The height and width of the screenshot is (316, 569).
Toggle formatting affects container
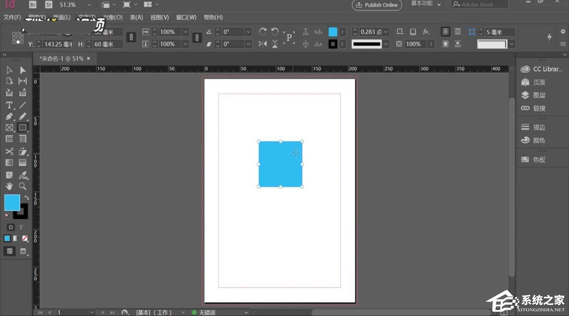(11, 227)
